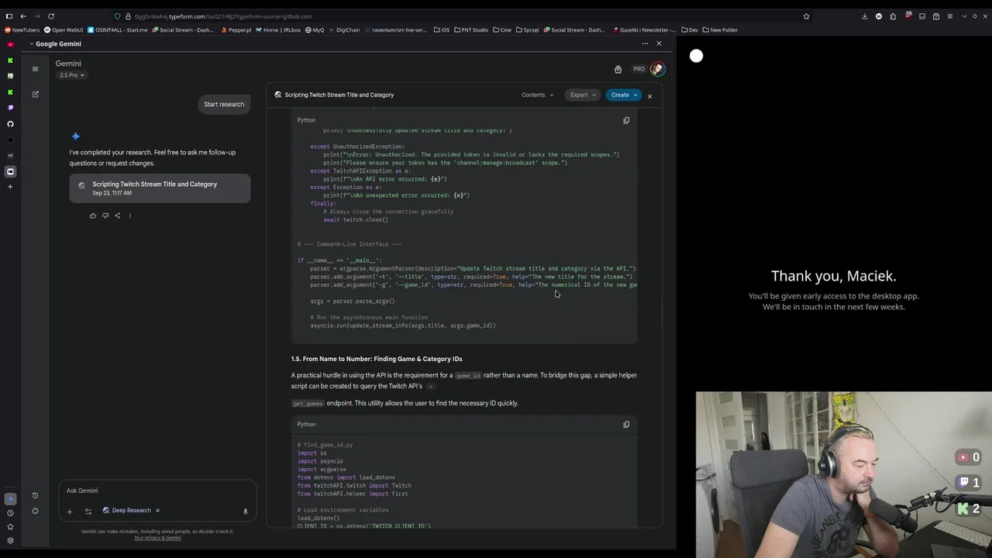Open Gazetki i Newsletter bookmark

pyautogui.click(x=644, y=30)
